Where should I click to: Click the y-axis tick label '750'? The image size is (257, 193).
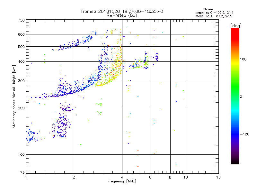tap(21, 20)
